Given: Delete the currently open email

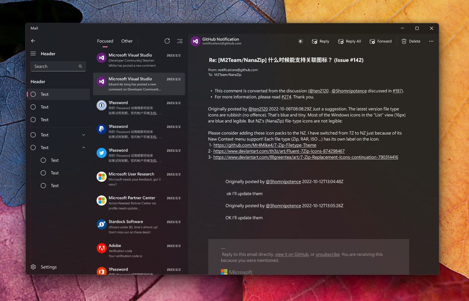Looking at the screenshot, I should pyautogui.click(x=410, y=41).
